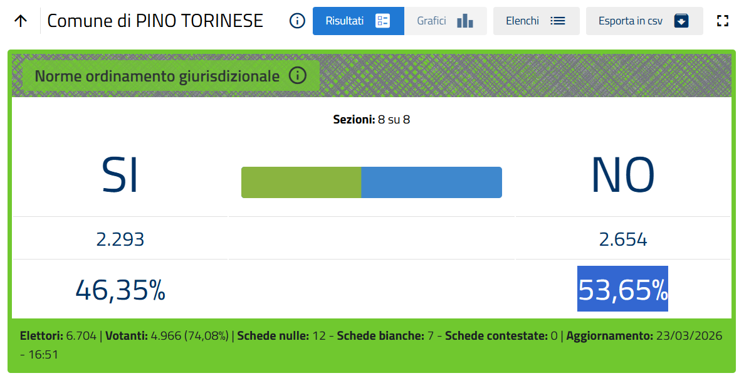Switch to the Risultati tab
The width and height of the screenshot is (744, 378).
coord(345,21)
